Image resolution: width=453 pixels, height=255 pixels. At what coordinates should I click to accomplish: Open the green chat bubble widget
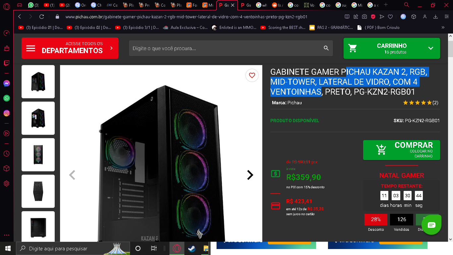tap(431, 225)
